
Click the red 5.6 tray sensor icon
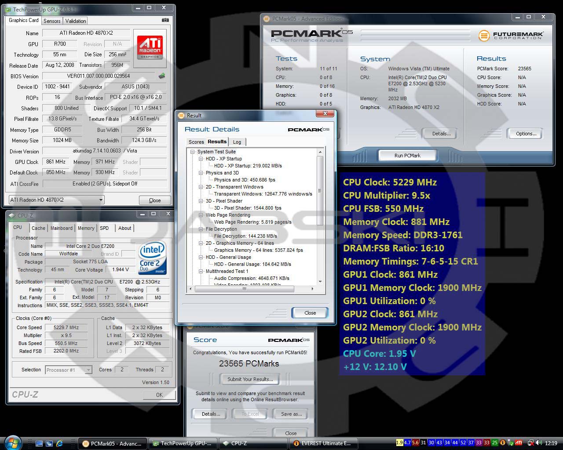[x=415, y=443]
